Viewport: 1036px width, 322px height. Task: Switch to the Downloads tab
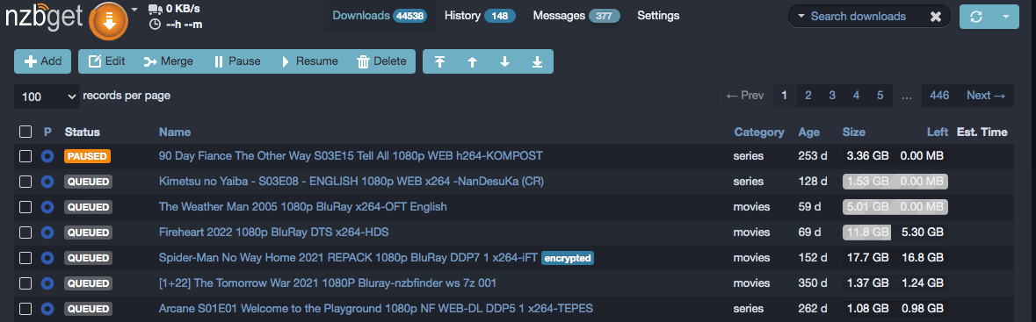[x=380, y=16]
